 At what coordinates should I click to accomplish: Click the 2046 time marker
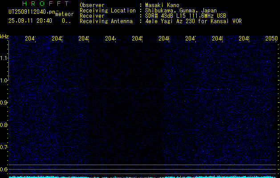164,38
